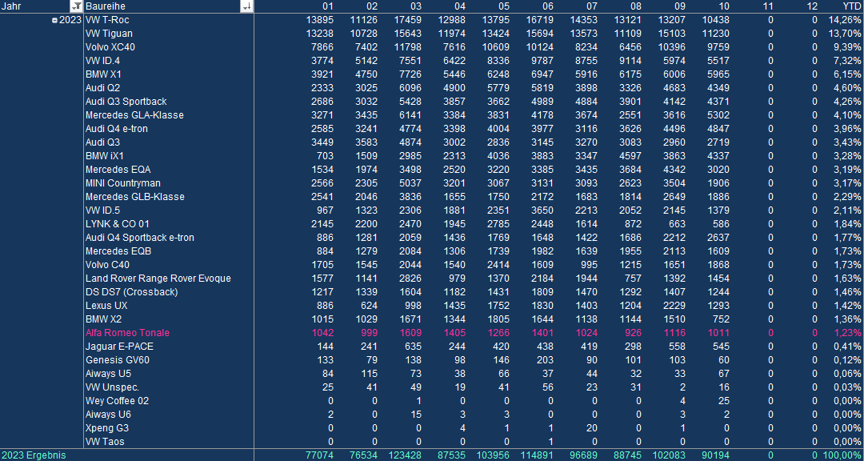The image size is (864, 461).
Task: Open the Jahr filter dropdown
Action: pos(76,6)
